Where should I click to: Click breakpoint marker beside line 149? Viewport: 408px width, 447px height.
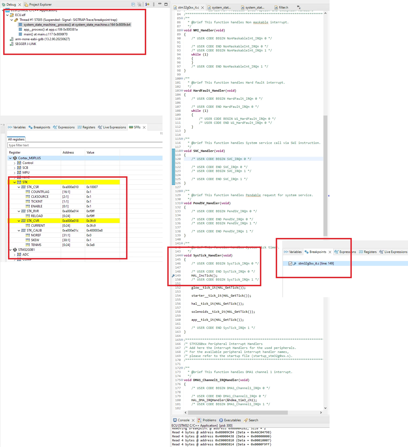(173, 275)
